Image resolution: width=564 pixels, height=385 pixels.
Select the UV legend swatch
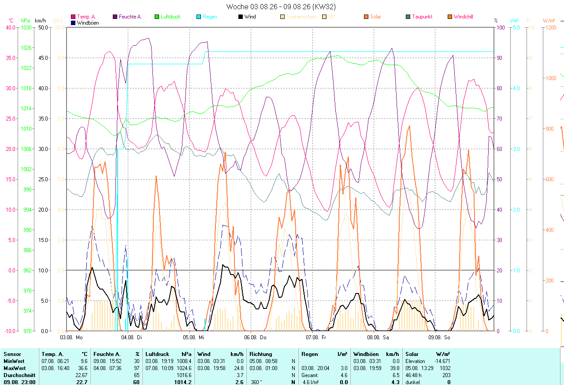(324, 17)
